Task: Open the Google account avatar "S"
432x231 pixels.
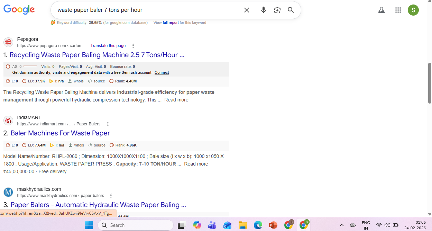Action: click(x=413, y=10)
